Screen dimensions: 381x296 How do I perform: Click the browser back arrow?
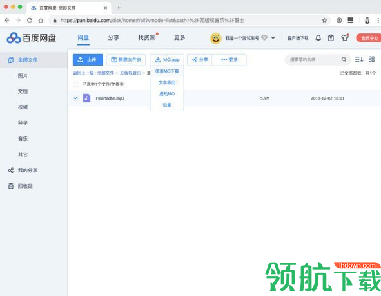[7, 21]
